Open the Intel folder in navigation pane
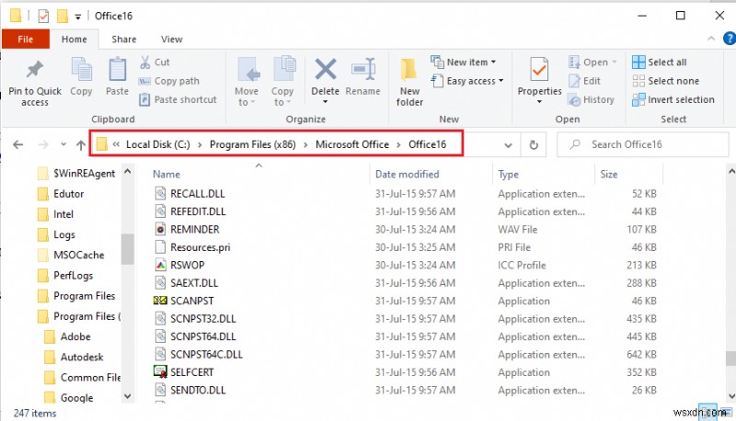 63,214
